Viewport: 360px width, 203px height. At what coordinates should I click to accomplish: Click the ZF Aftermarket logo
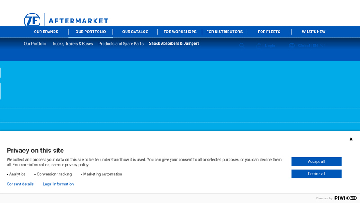point(66,20)
